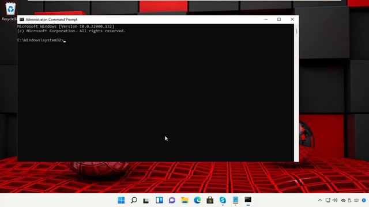Open the touch keyboard tray icon
Viewport: 369px width, 207px height.
point(356,201)
